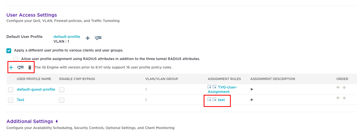
Task: Move default-guest-profile down in order
Action: [x=344, y=88]
